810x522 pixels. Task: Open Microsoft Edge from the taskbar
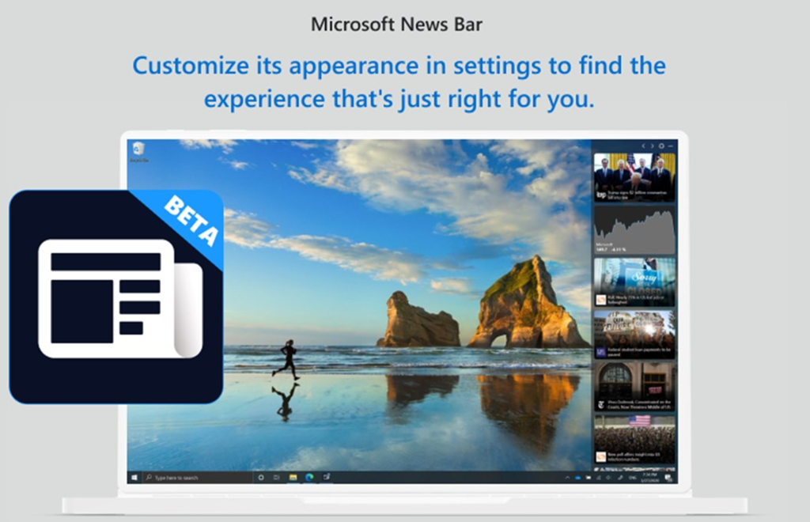309,478
